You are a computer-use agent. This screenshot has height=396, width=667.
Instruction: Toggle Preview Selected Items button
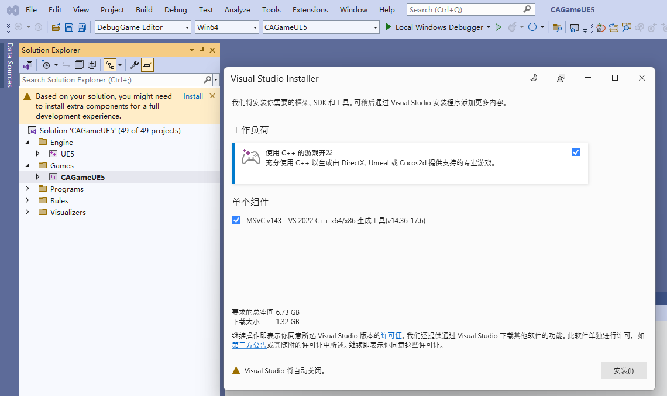pos(147,65)
